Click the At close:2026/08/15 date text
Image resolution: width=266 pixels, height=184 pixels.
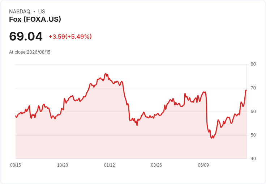pos(30,52)
